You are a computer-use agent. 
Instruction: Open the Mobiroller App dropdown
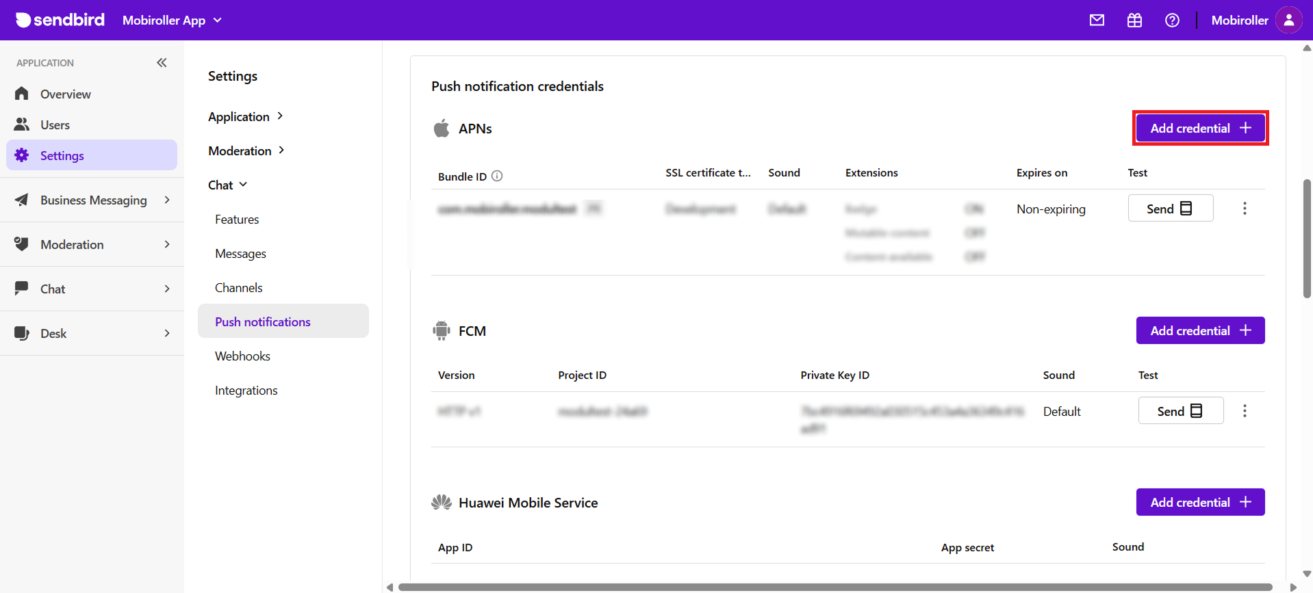(x=172, y=21)
